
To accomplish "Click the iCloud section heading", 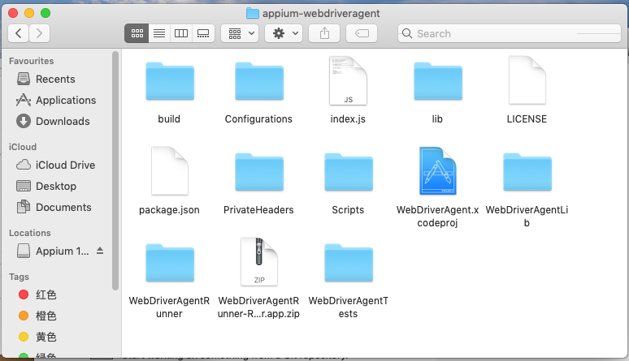I will [x=23, y=147].
